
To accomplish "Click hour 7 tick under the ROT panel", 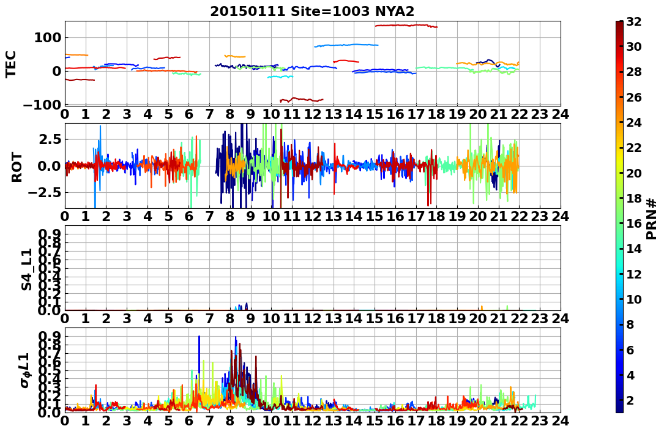I will pyautogui.click(x=210, y=217).
